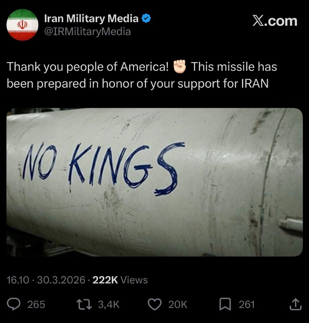309x323 pixels.
Task: View the 222K Views analytics
Action: pyautogui.click(x=120, y=280)
